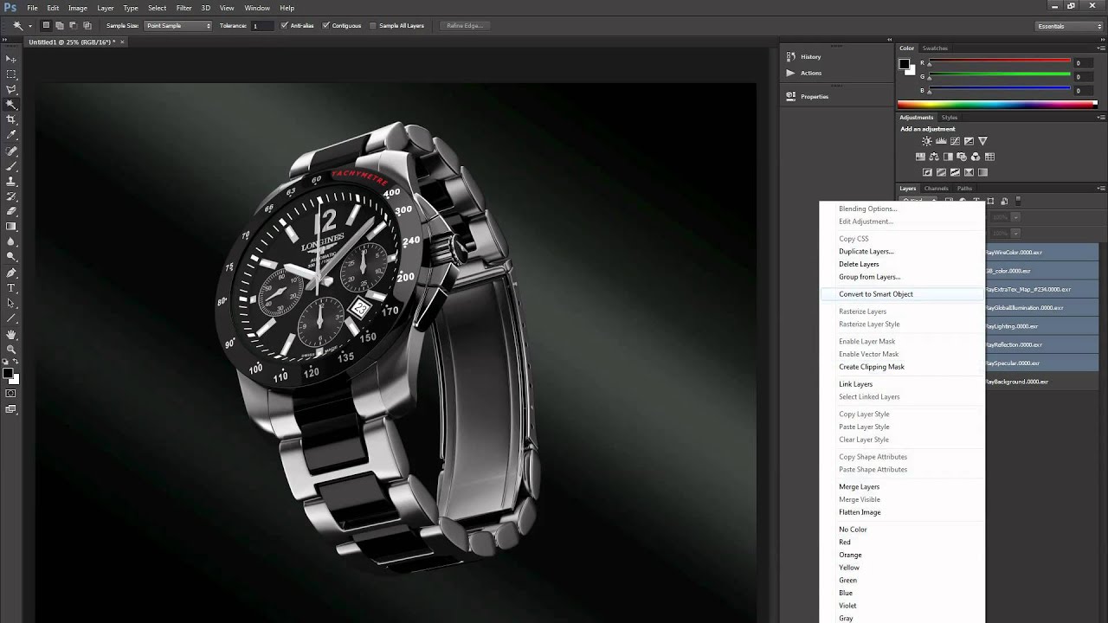Enable Sample All Layers checkbox
The image size is (1108, 623).
point(373,26)
